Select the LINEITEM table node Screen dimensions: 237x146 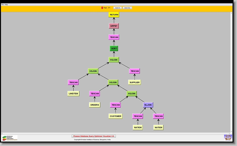(73, 94)
